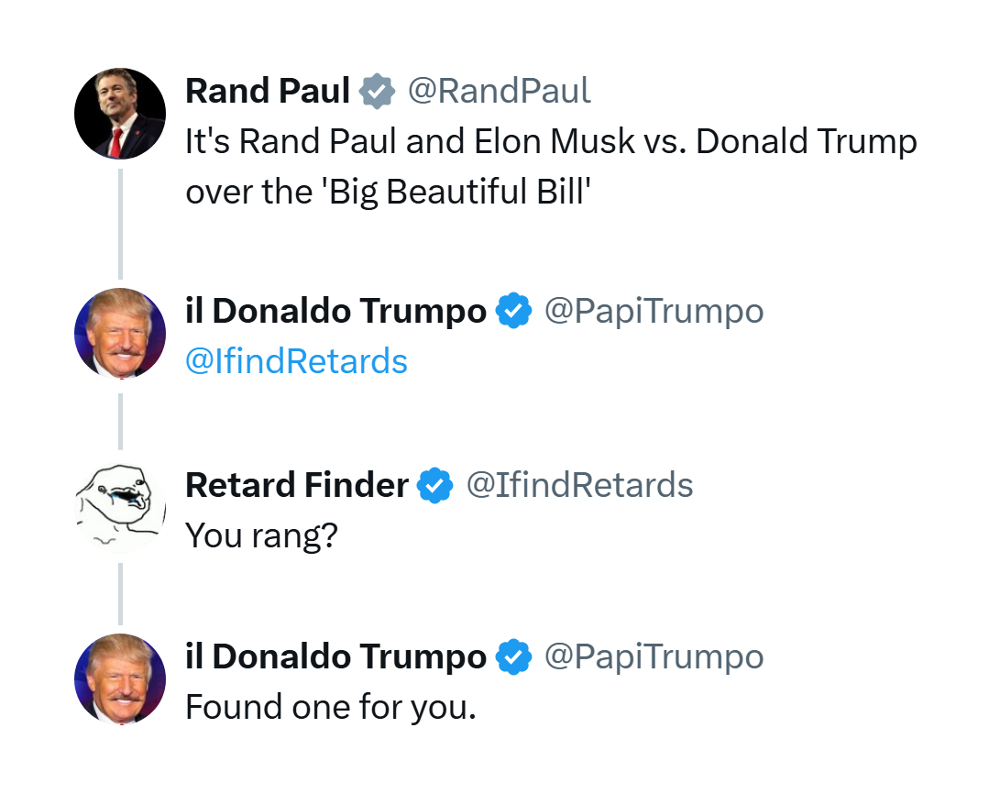1000x794 pixels.
Task: Select the bold author name above 'You rang?'
Action: click(297, 485)
